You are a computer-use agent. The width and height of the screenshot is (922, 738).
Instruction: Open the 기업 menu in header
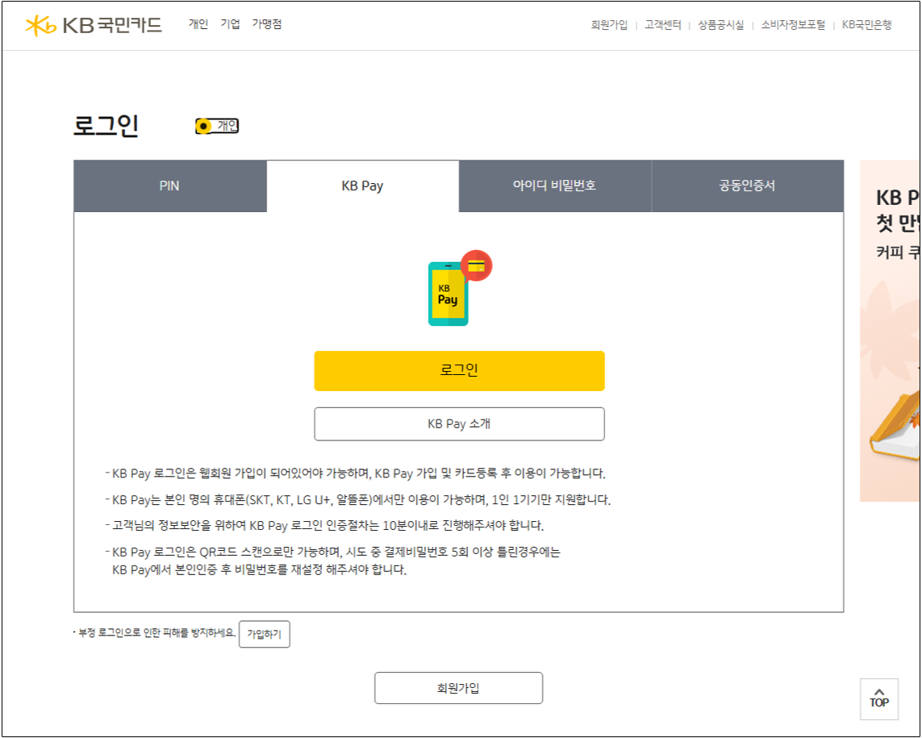pyautogui.click(x=231, y=24)
